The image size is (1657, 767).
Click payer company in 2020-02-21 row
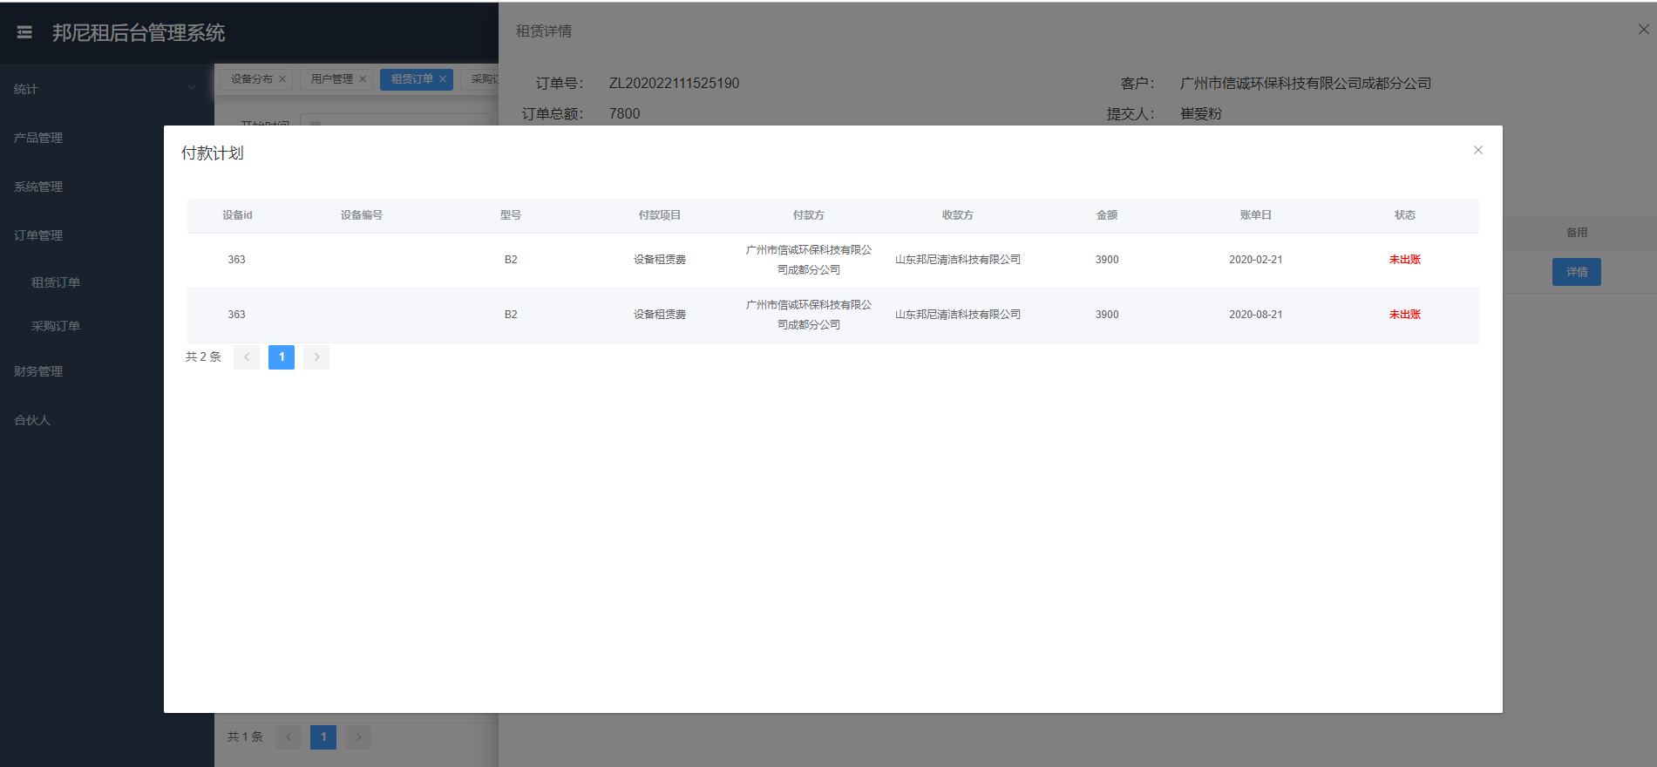(x=809, y=260)
